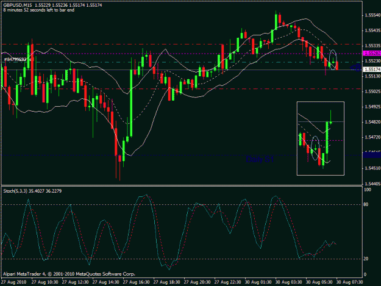The height and width of the screenshot is (286, 381).
Task: Select the 1.54720 price scale label
Action: coord(372,137)
